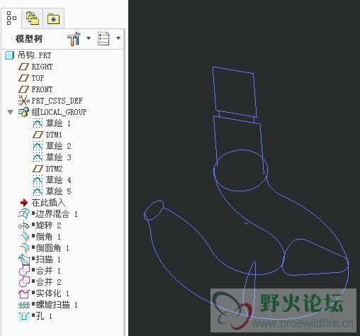Click the 草绘 2 label

(58, 146)
